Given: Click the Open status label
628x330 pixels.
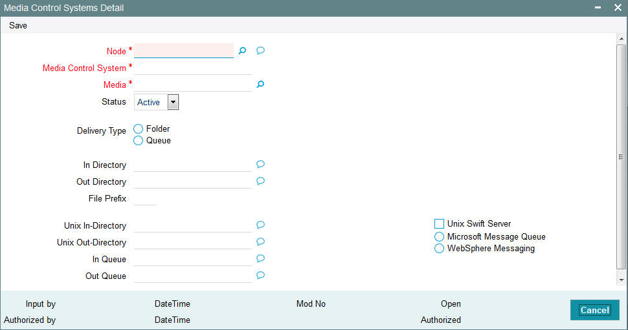Looking at the screenshot, I should [451, 304].
